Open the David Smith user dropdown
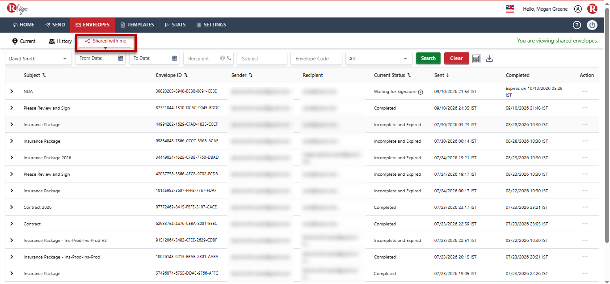The image size is (610, 284). point(38,59)
